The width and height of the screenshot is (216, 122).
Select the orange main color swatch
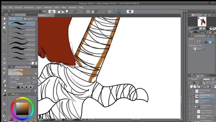click(9, 118)
